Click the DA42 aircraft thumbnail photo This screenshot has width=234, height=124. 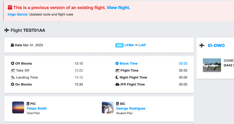pyautogui.click(x=212, y=65)
